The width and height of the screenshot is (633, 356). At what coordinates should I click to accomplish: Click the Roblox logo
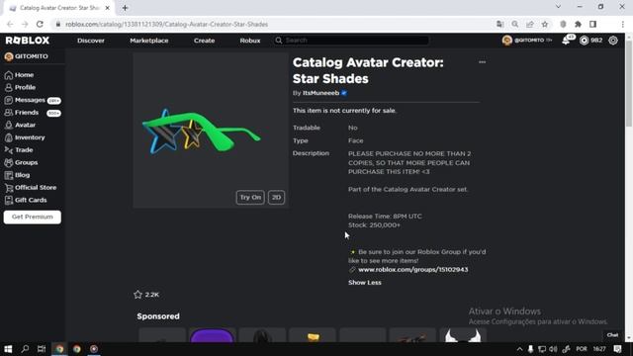[x=28, y=41]
